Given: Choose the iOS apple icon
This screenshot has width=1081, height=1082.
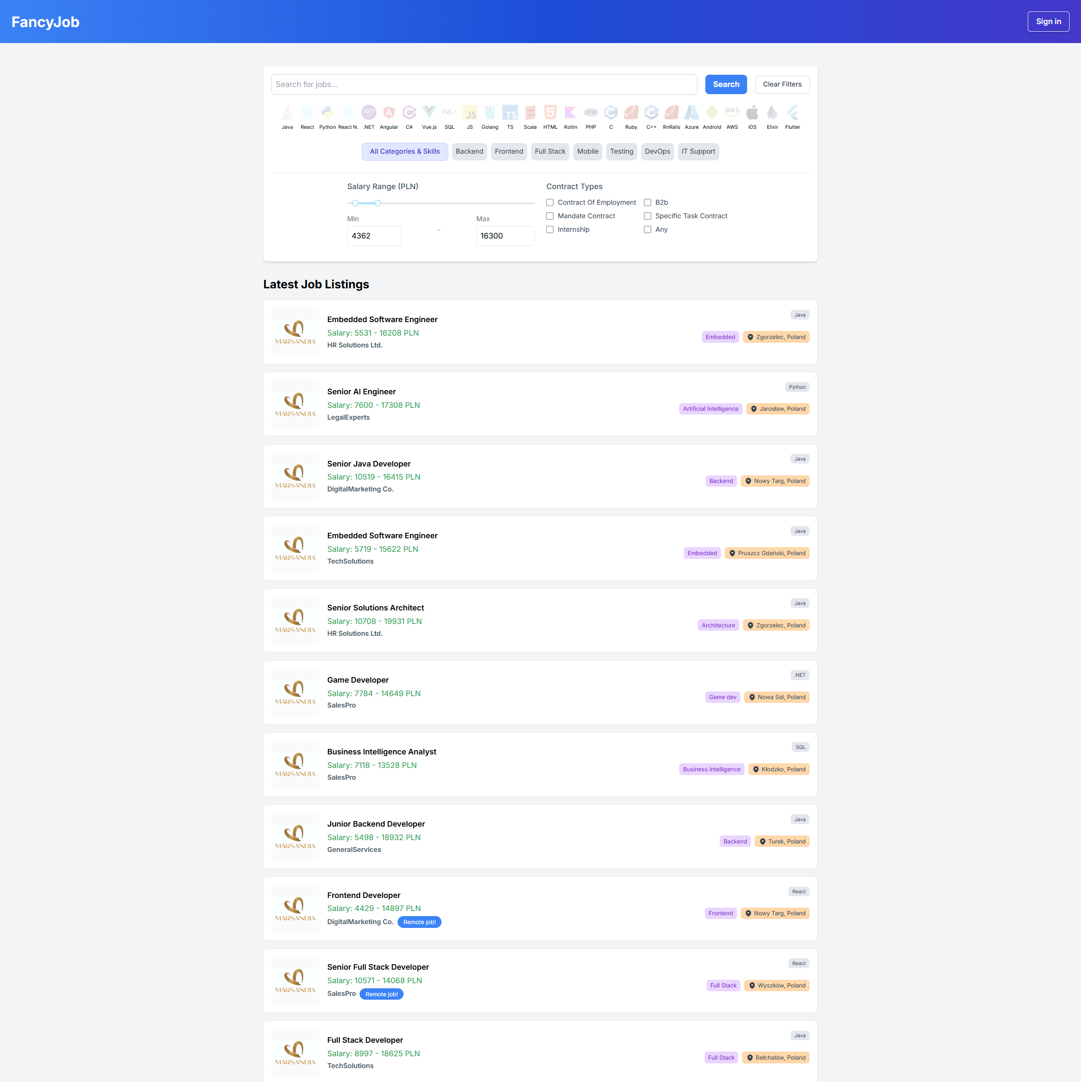Looking at the screenshot, I should tap(752, 113).
